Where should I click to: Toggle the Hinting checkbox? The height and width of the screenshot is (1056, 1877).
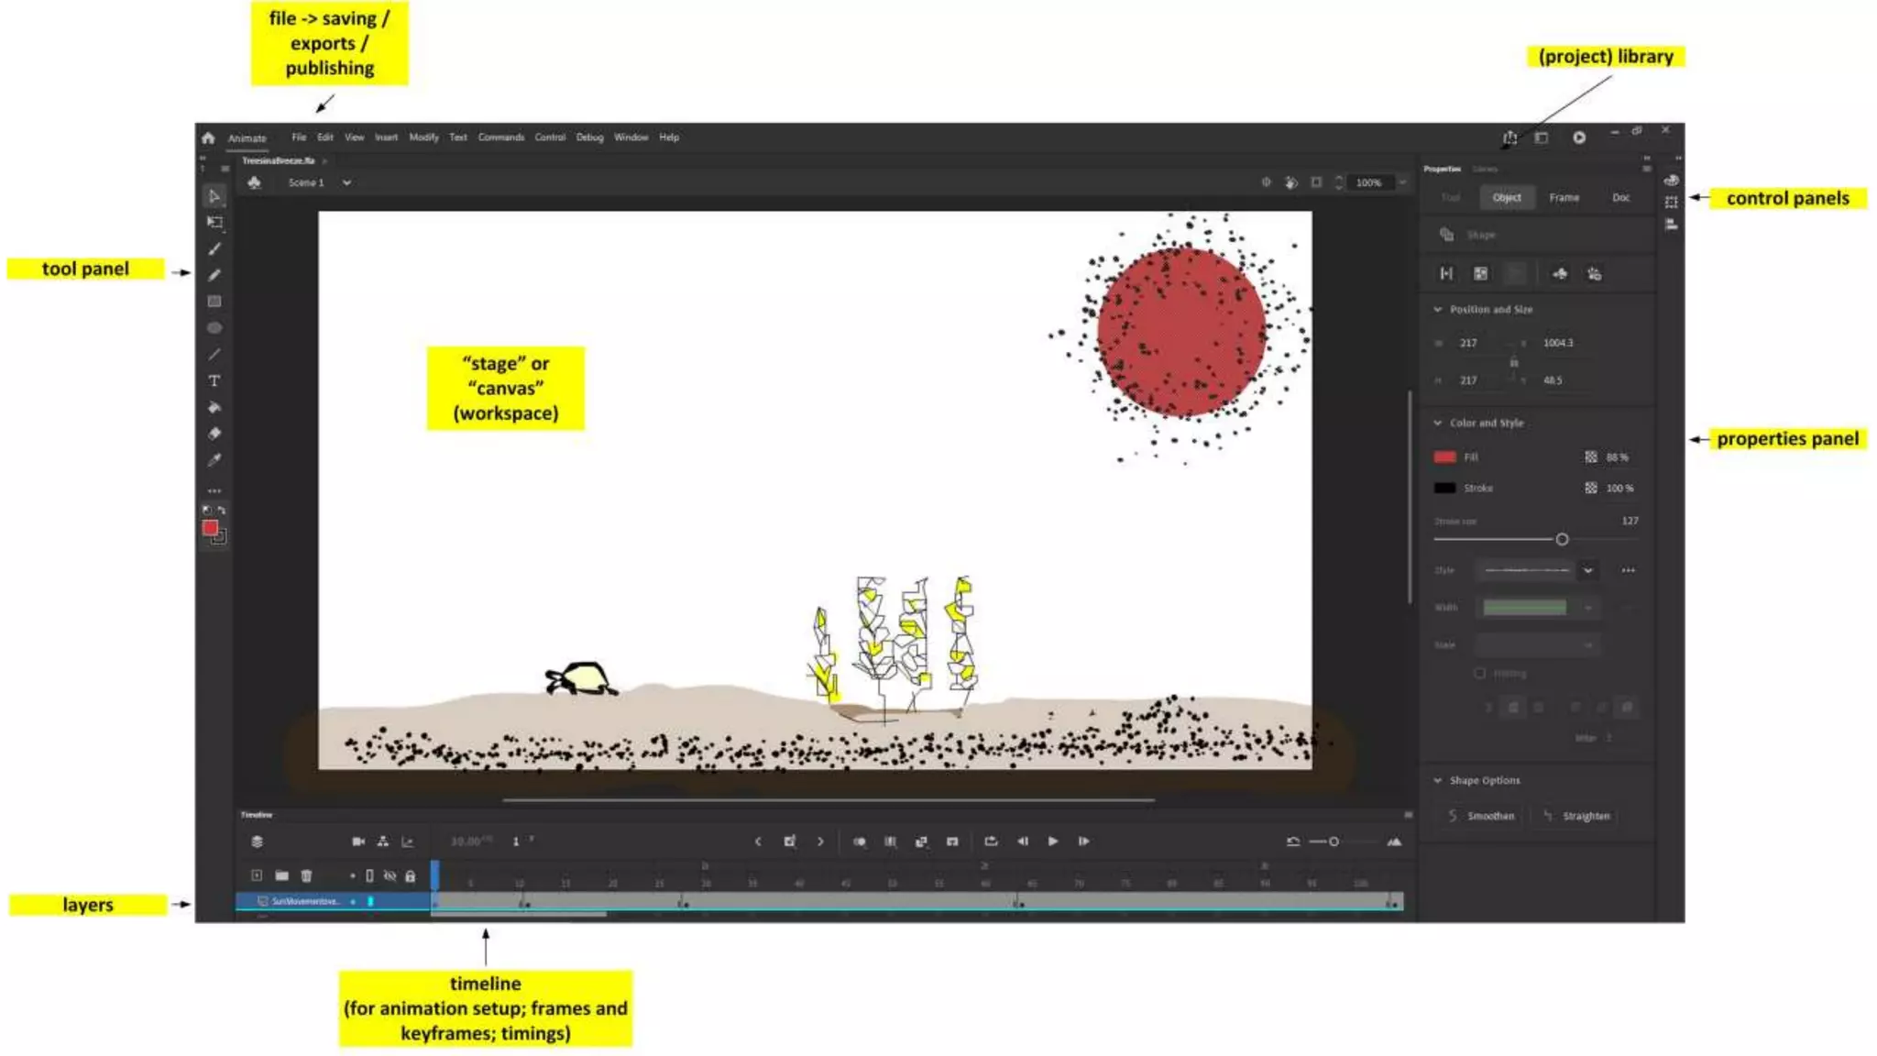pos(1479,674)
